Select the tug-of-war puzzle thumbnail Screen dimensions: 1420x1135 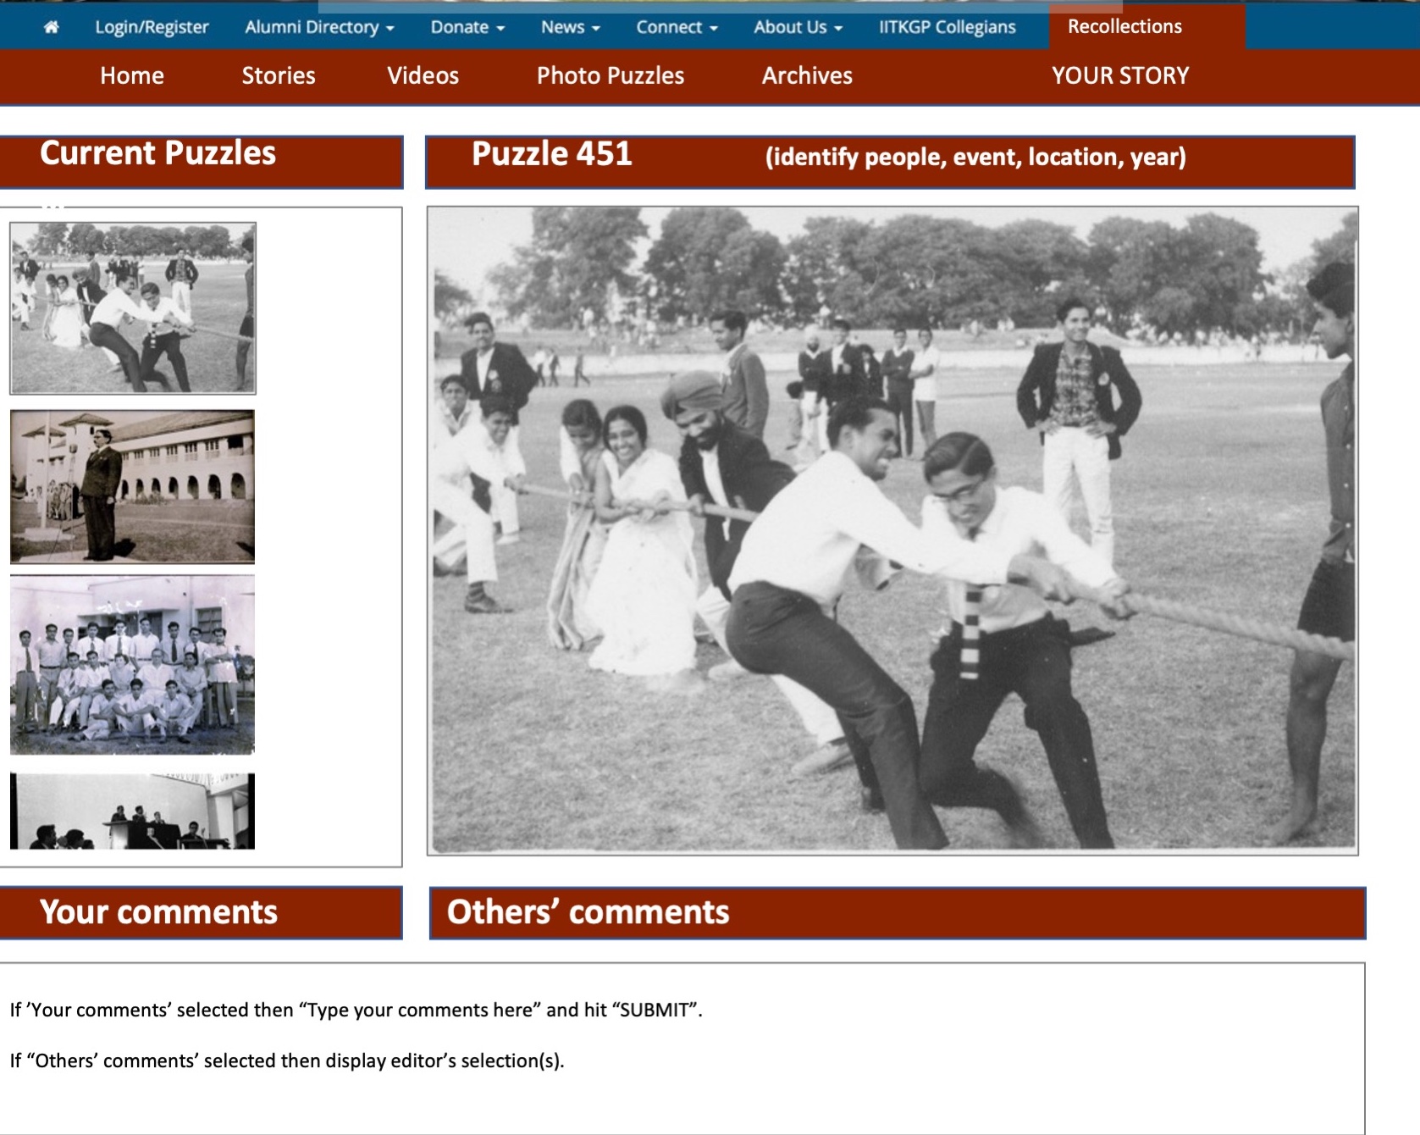coord(133,308)
